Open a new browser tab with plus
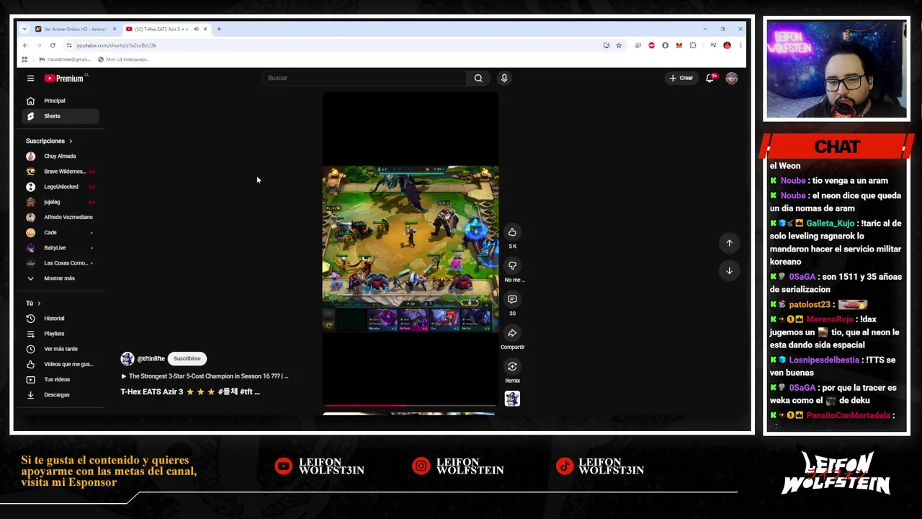Image resolution: width=922 pixels, height=519 pixels. point(219,29)
